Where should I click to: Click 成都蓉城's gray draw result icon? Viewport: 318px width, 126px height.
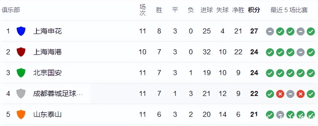click(290, 94)
